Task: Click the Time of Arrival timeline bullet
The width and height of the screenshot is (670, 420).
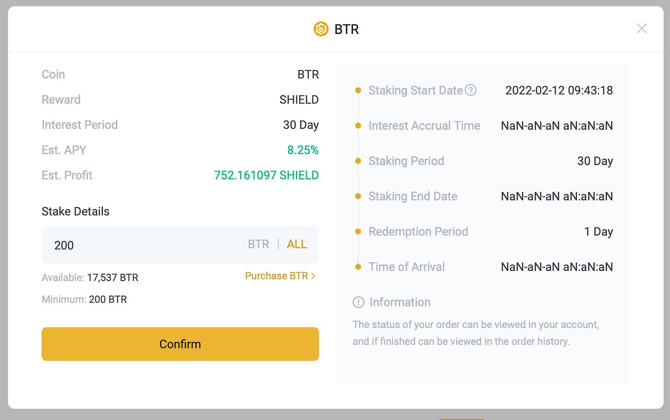Action: [x=358, y=267]
